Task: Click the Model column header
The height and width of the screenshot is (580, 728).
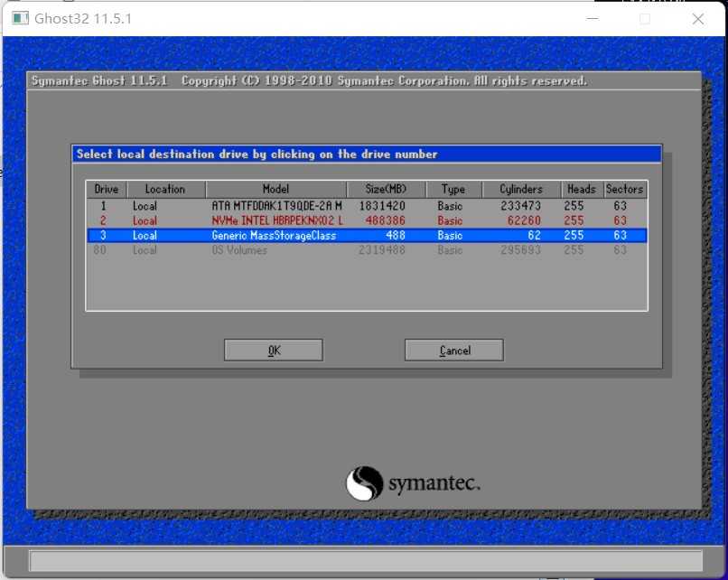Action: pos(275,189)
